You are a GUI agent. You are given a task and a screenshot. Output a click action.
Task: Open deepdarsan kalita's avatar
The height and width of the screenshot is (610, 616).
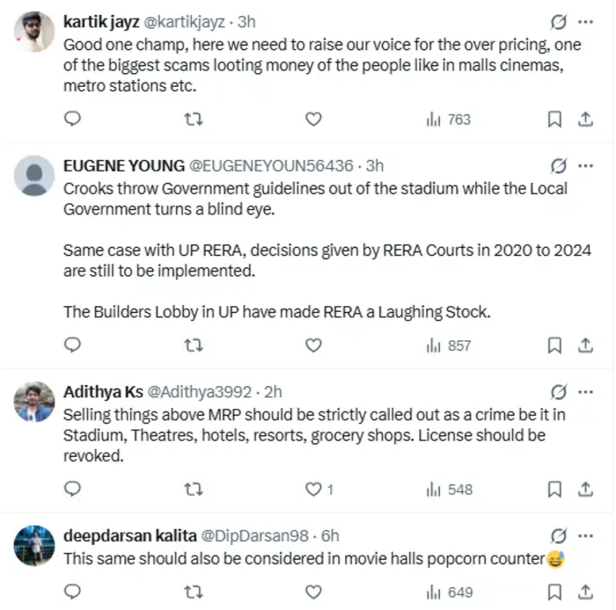click(35, 546)
